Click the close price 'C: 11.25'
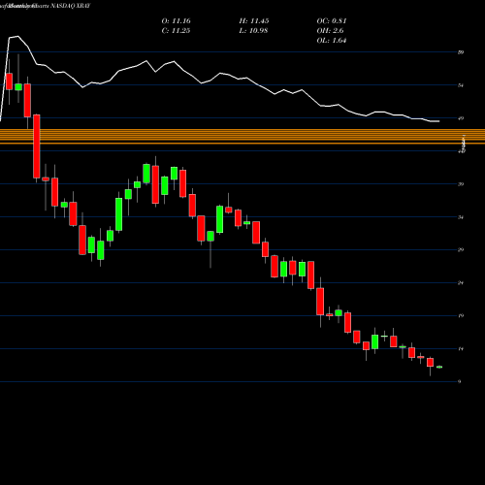Image resolution: width=485 pixels, height=485 pixels. (x=176, y=31)
